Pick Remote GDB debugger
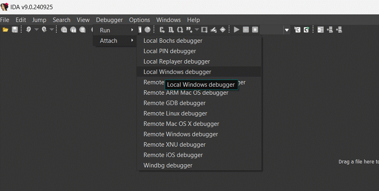Viewport: 379px width, 191px height. tap(199, 103)
